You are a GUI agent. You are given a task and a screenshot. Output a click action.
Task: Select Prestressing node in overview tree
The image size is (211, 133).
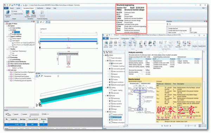14,57
